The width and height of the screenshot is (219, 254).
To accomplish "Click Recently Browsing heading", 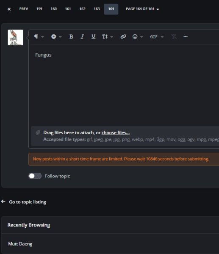I will (x=29, y=225).
